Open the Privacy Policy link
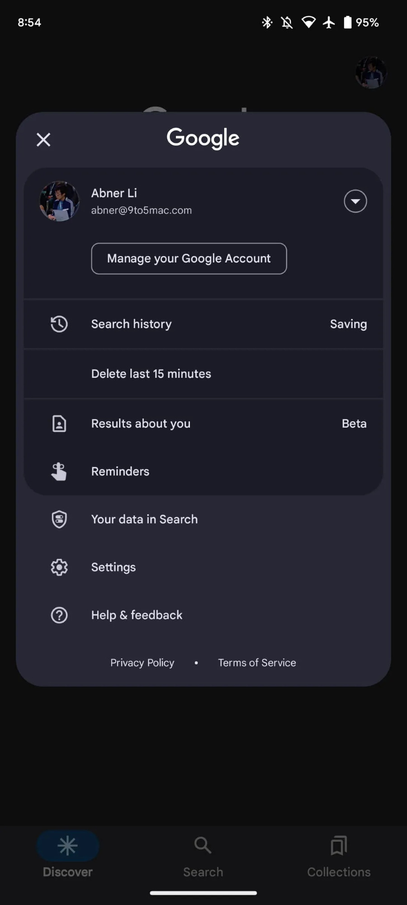The image size is (407, 905). coord(142,663)
